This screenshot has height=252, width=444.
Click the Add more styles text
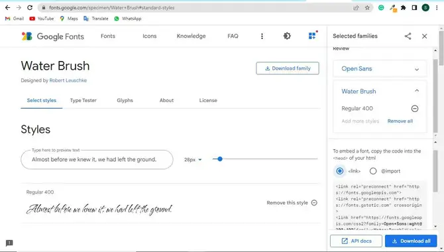pyautogui.click(x=361, y=121)
